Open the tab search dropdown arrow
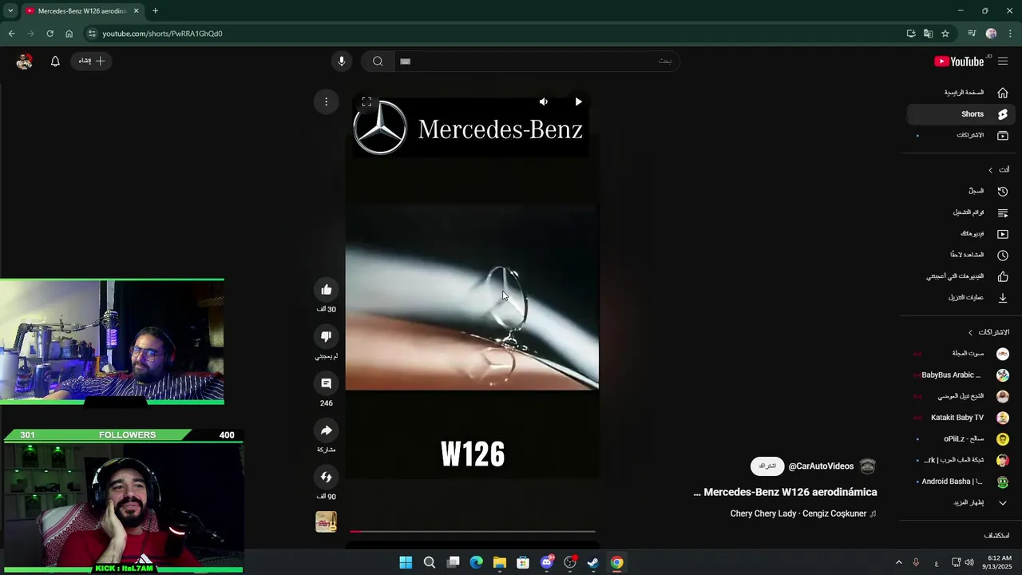The image size is (1022, 575). (10, 11)
